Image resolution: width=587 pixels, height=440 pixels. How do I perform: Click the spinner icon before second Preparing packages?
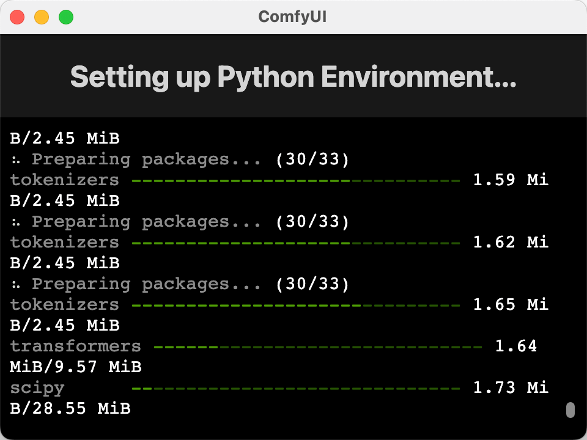15,222
